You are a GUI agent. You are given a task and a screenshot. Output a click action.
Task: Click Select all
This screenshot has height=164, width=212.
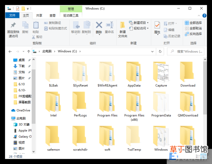click(193, 23)
